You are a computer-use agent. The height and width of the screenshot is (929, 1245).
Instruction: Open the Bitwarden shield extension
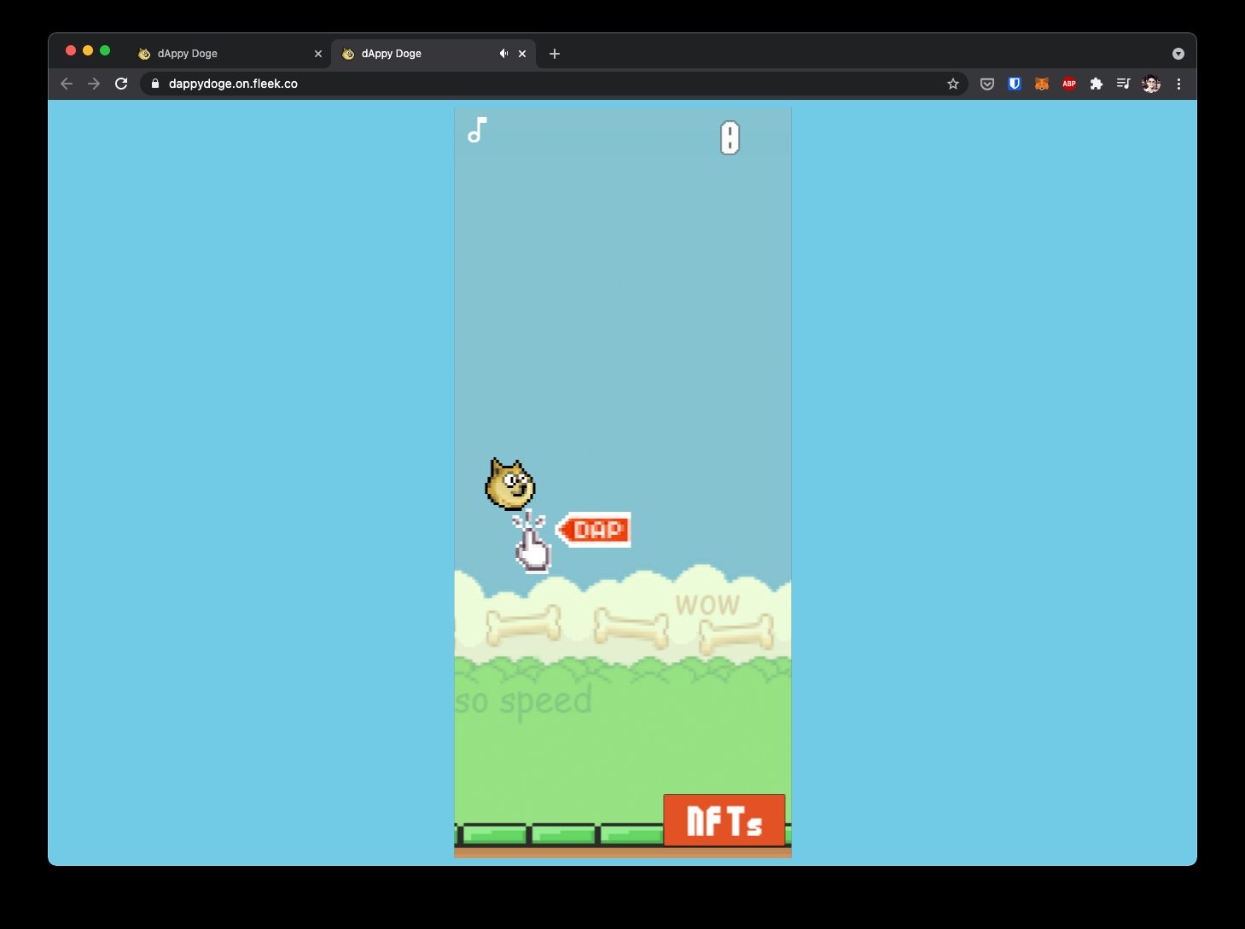tap(1015, 84)
